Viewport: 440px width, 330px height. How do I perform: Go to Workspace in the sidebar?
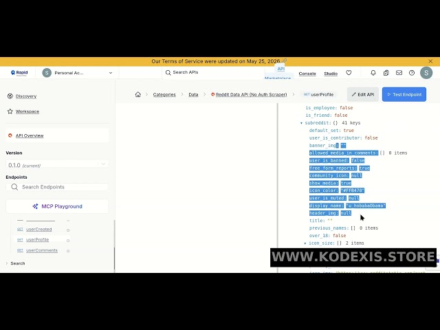(27, 111)
